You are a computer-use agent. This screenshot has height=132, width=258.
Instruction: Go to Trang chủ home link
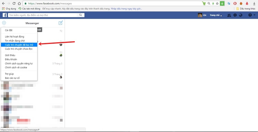(214, 15)
